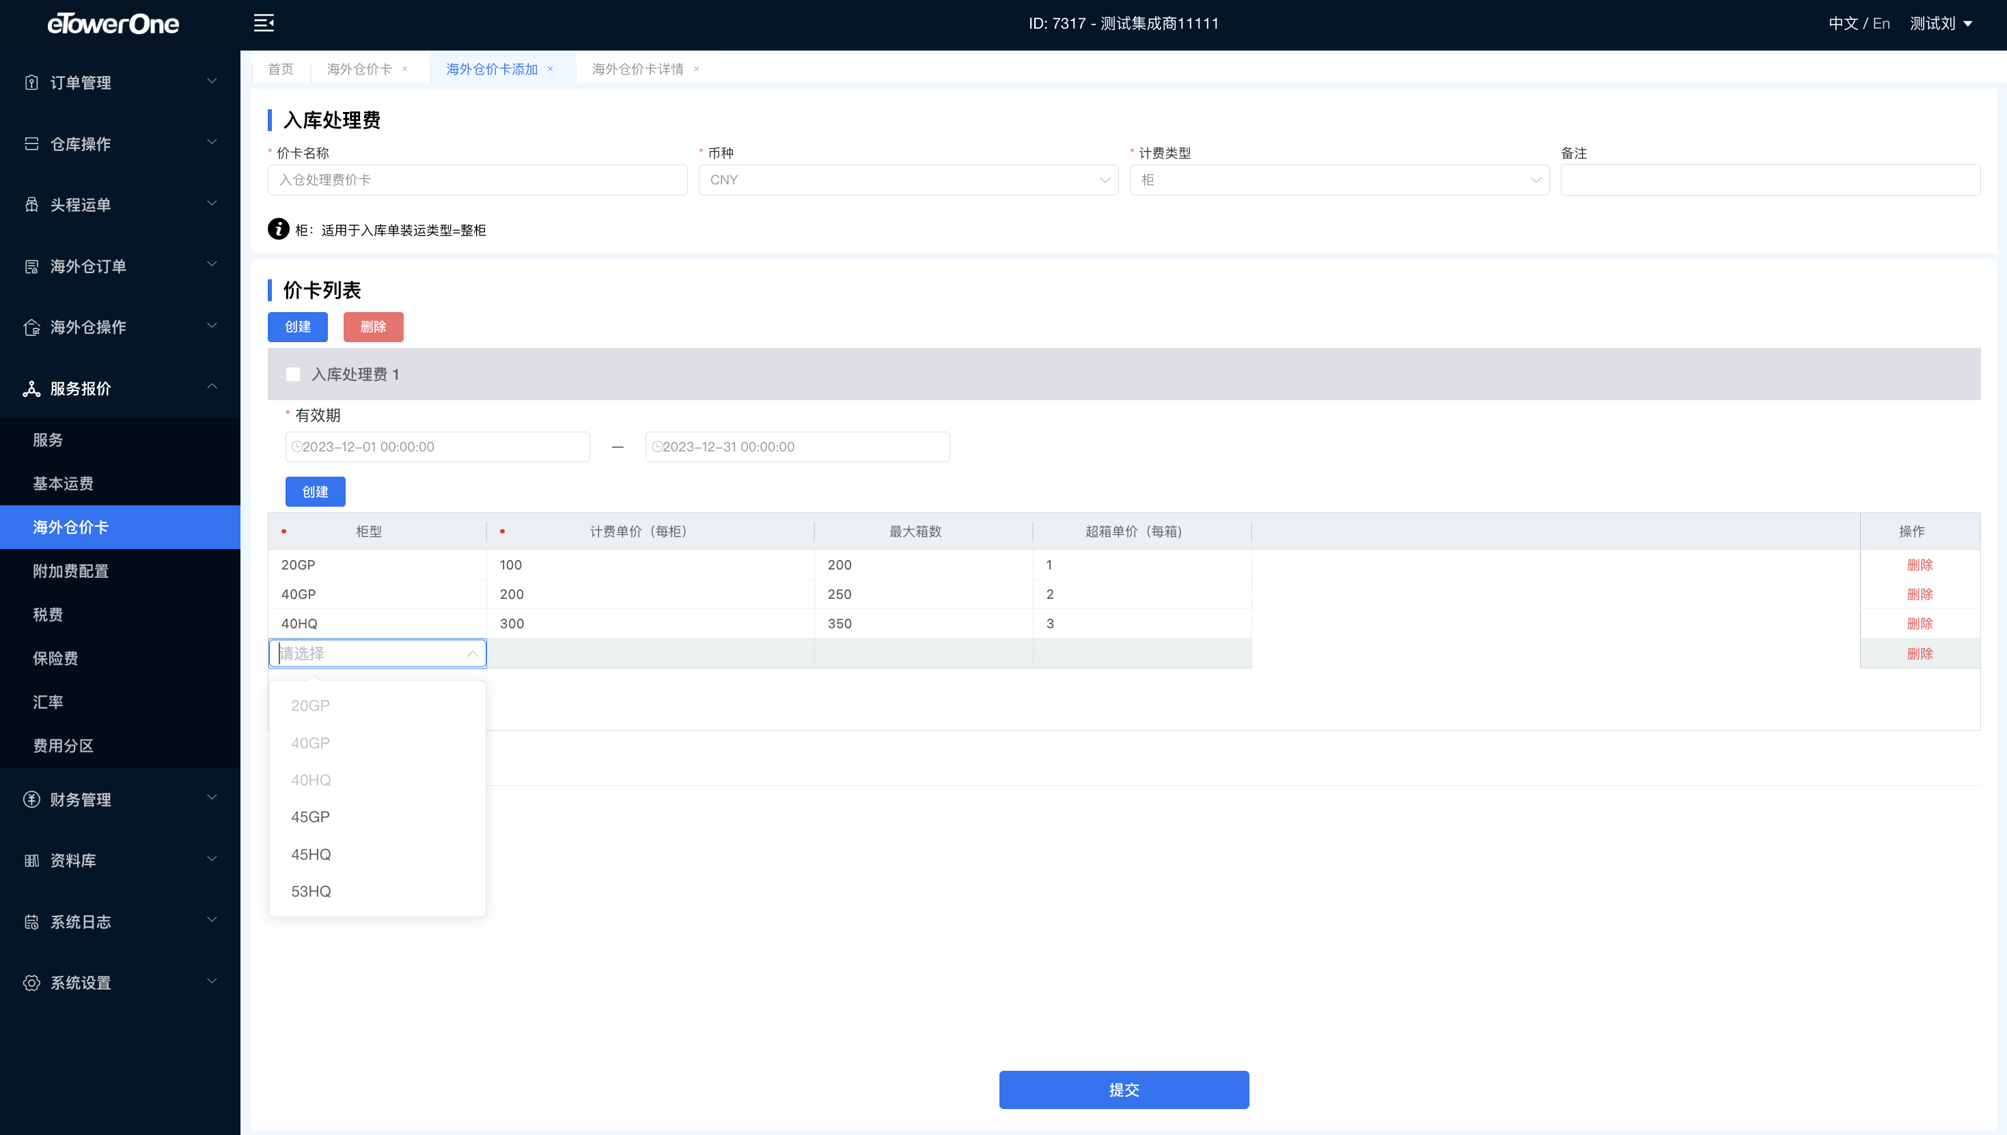Click the 海外仓操作 sidebar icon

point(31,327)
